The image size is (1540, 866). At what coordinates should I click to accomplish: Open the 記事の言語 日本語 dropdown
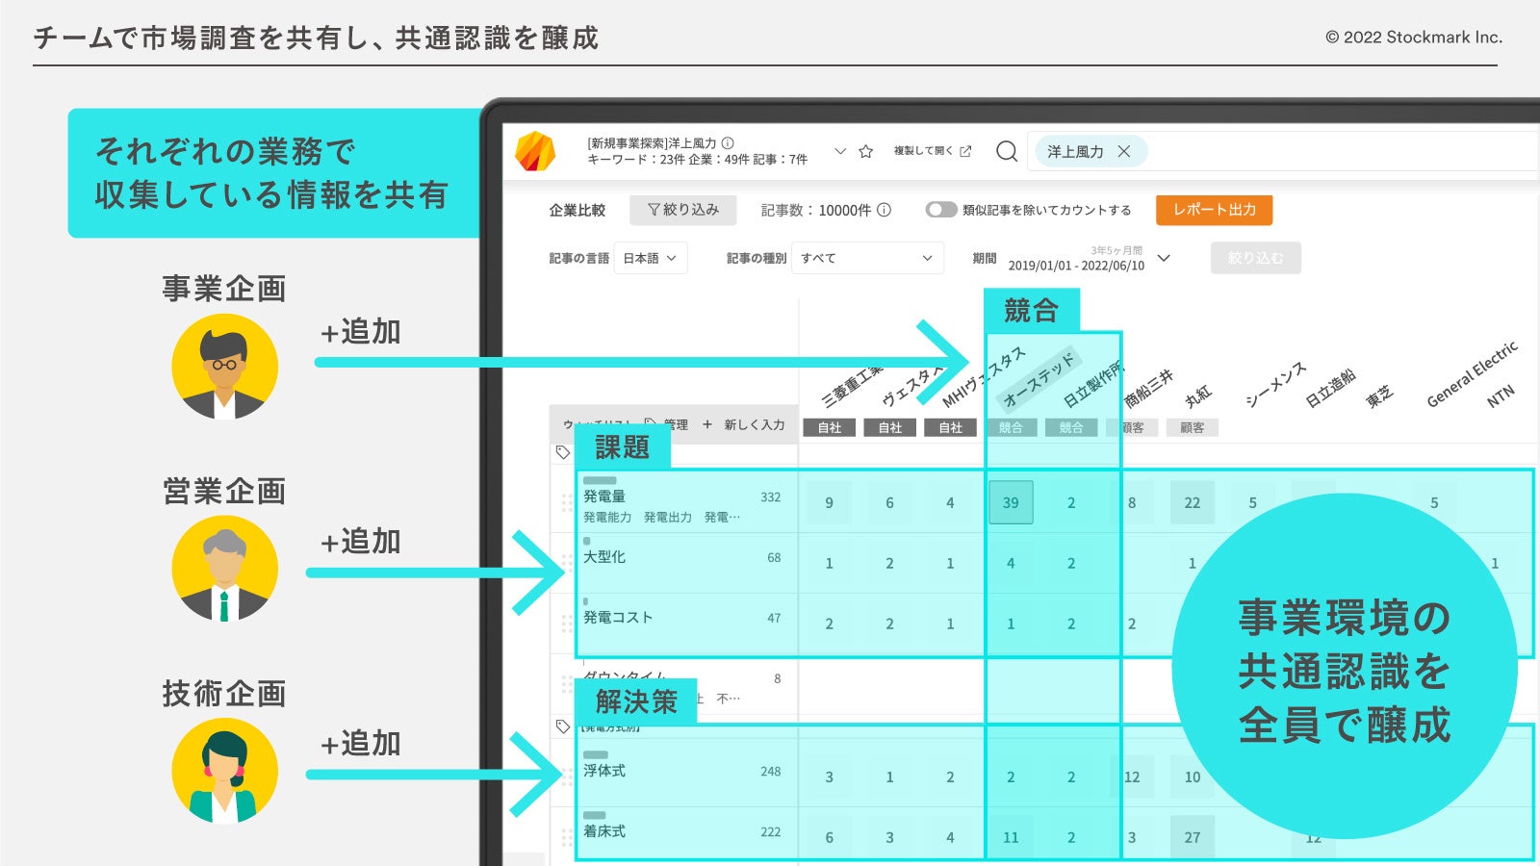(x=651, y=258)
